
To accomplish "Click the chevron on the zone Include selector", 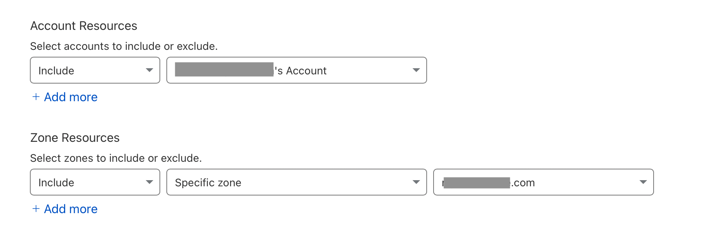I will (150, 182).
